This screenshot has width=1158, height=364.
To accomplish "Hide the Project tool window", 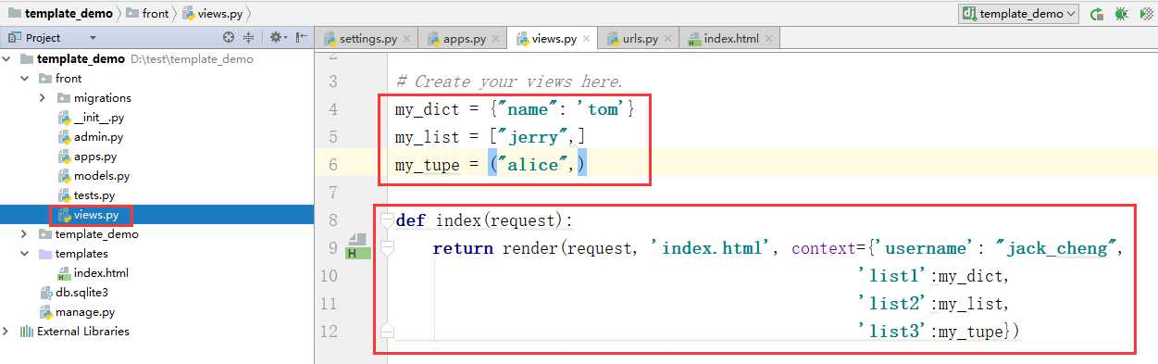I will [x=301, y=38].
